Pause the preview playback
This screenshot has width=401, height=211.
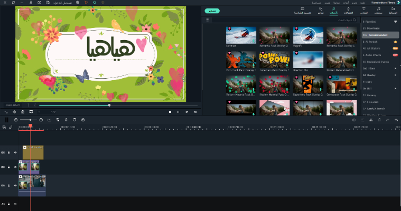tap(178, 112)
